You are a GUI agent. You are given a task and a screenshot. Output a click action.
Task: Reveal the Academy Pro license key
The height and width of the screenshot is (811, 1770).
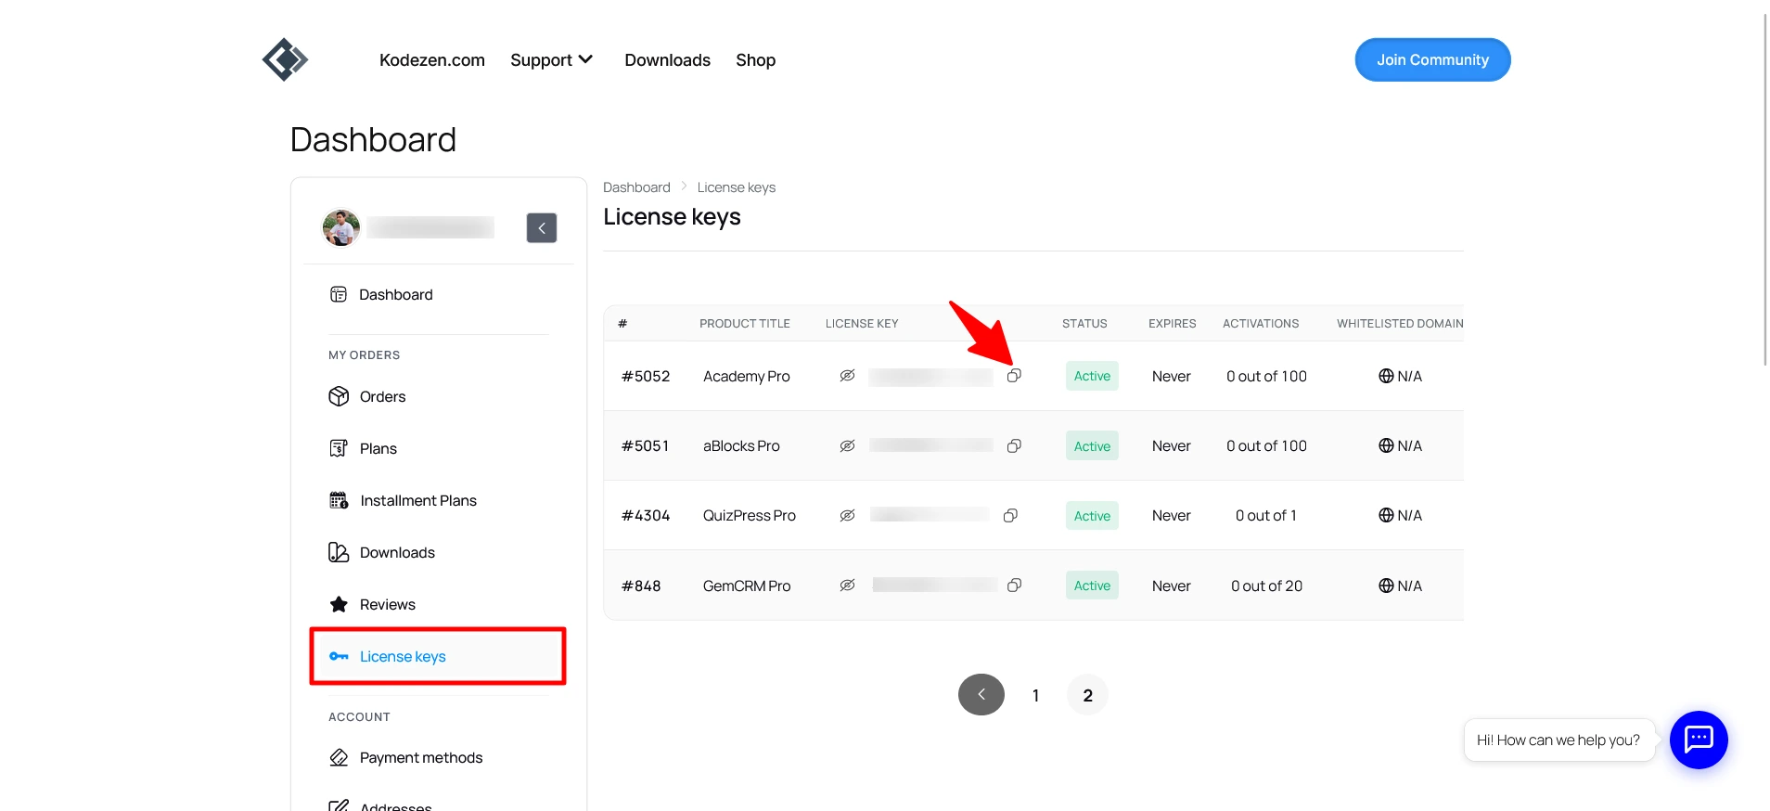[x=847, y=376]
